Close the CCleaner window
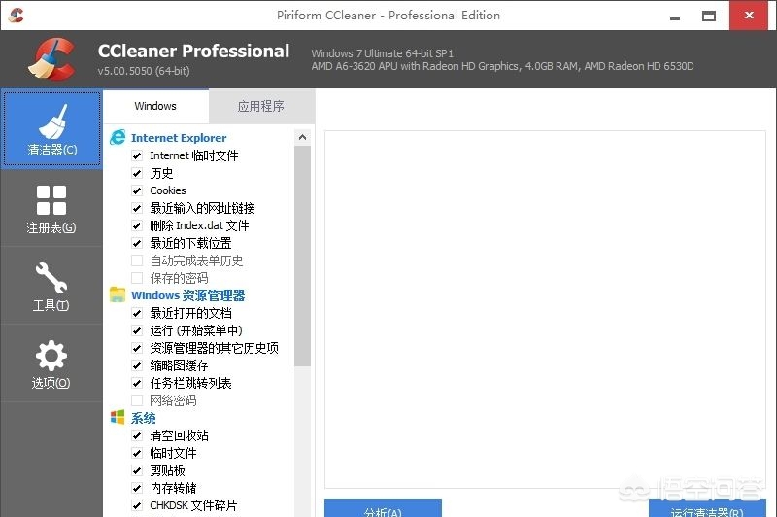 [x=749, y=16]
